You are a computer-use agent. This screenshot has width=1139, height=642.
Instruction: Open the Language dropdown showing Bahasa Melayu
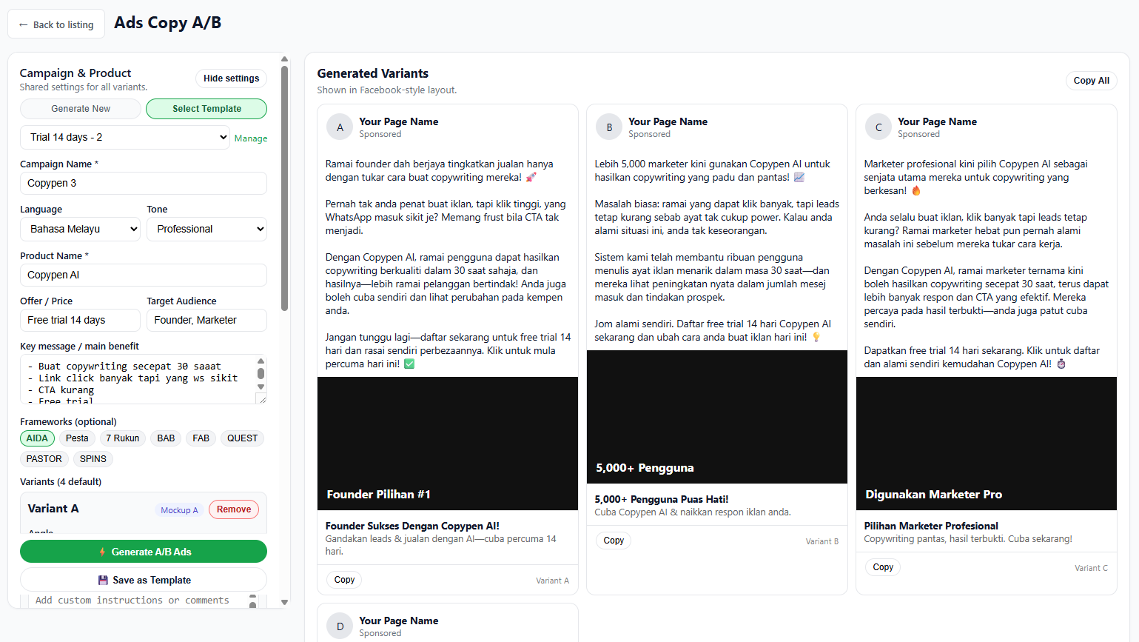tap(80, 230)
